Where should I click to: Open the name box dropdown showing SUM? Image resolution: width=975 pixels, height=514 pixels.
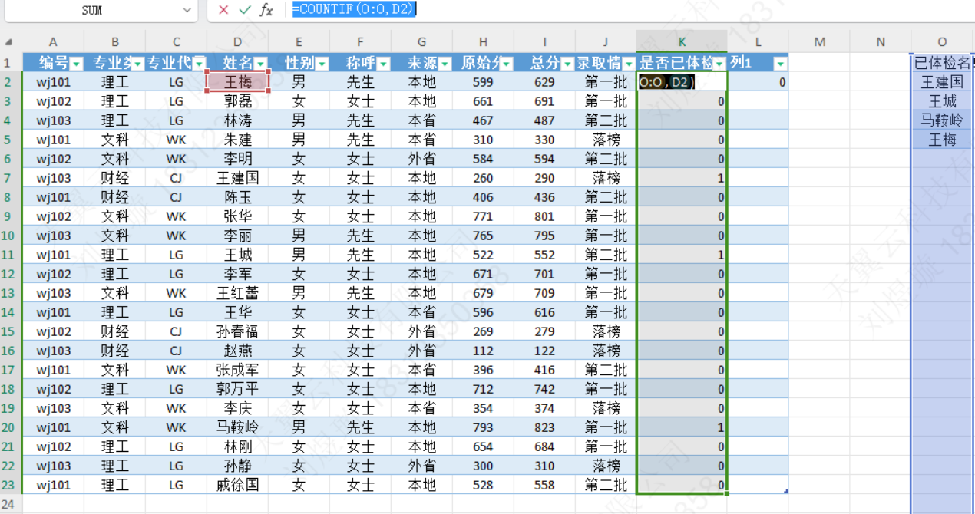[x=188, y=10]
